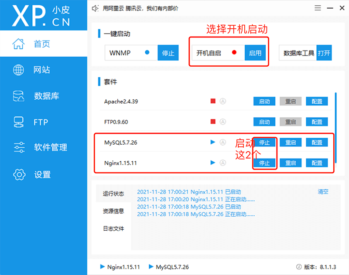Click the suite list vertical scrollbar

click(x=335, y=128)
